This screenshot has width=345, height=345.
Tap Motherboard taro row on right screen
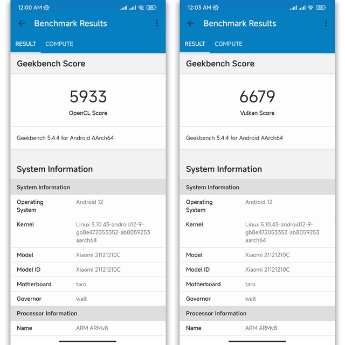(257, 284)
